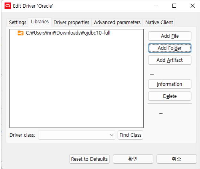
Task: Click the Add Artifact button
Action: (170, 60)
